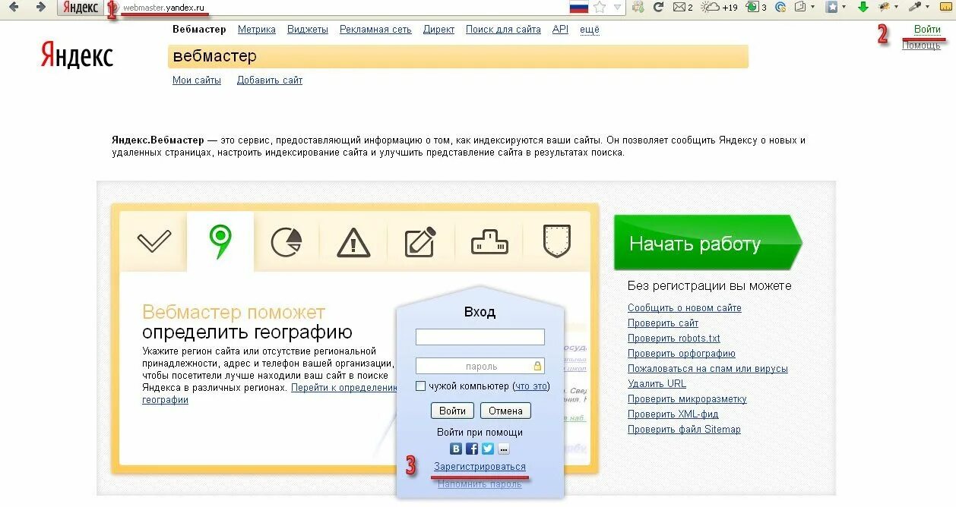Reload the page with the refresh icon
The height and width of the screenshot is (507, 956).
(658, 7)
